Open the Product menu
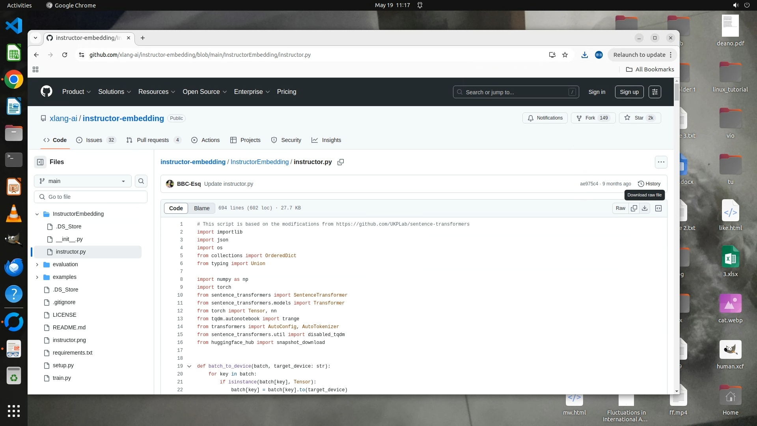The height and width of the screenshot is (426, 757). click(x=76, y=92)
